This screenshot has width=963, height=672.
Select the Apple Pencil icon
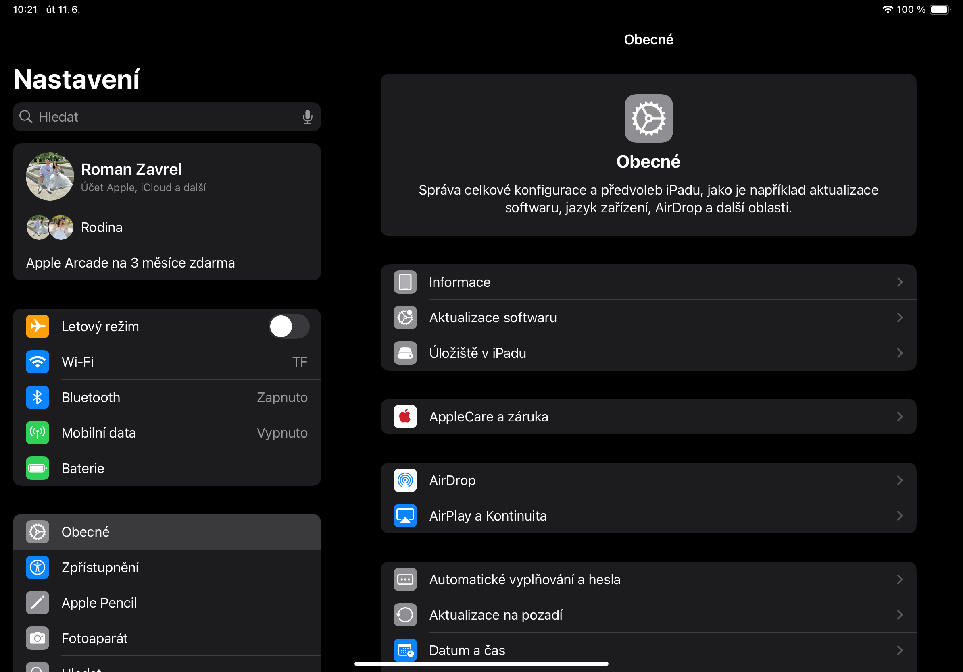38,602
